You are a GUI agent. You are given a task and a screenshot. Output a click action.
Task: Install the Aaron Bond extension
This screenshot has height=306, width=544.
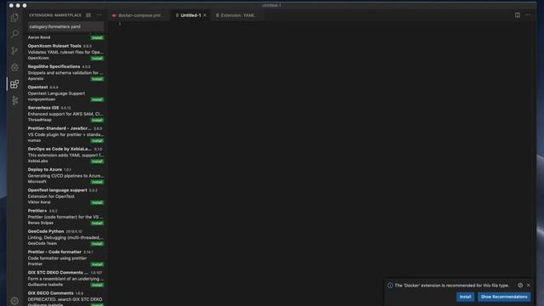pos(97,37)
